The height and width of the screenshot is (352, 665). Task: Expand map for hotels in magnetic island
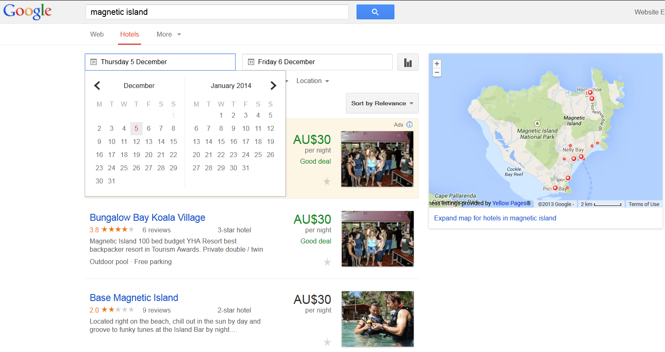495,218
